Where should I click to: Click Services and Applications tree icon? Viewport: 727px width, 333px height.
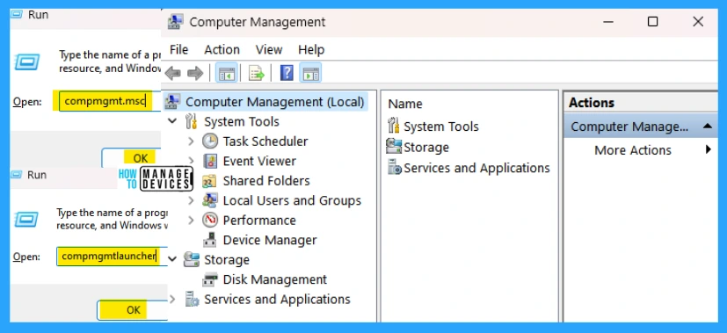coord(192,300)
